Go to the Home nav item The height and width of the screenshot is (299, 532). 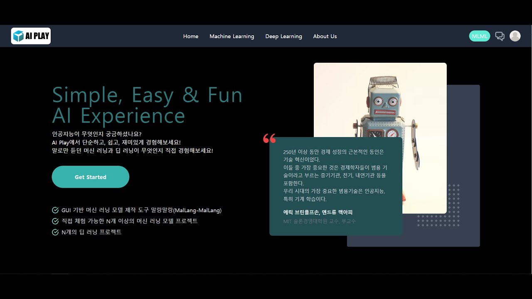coord(191,37)
